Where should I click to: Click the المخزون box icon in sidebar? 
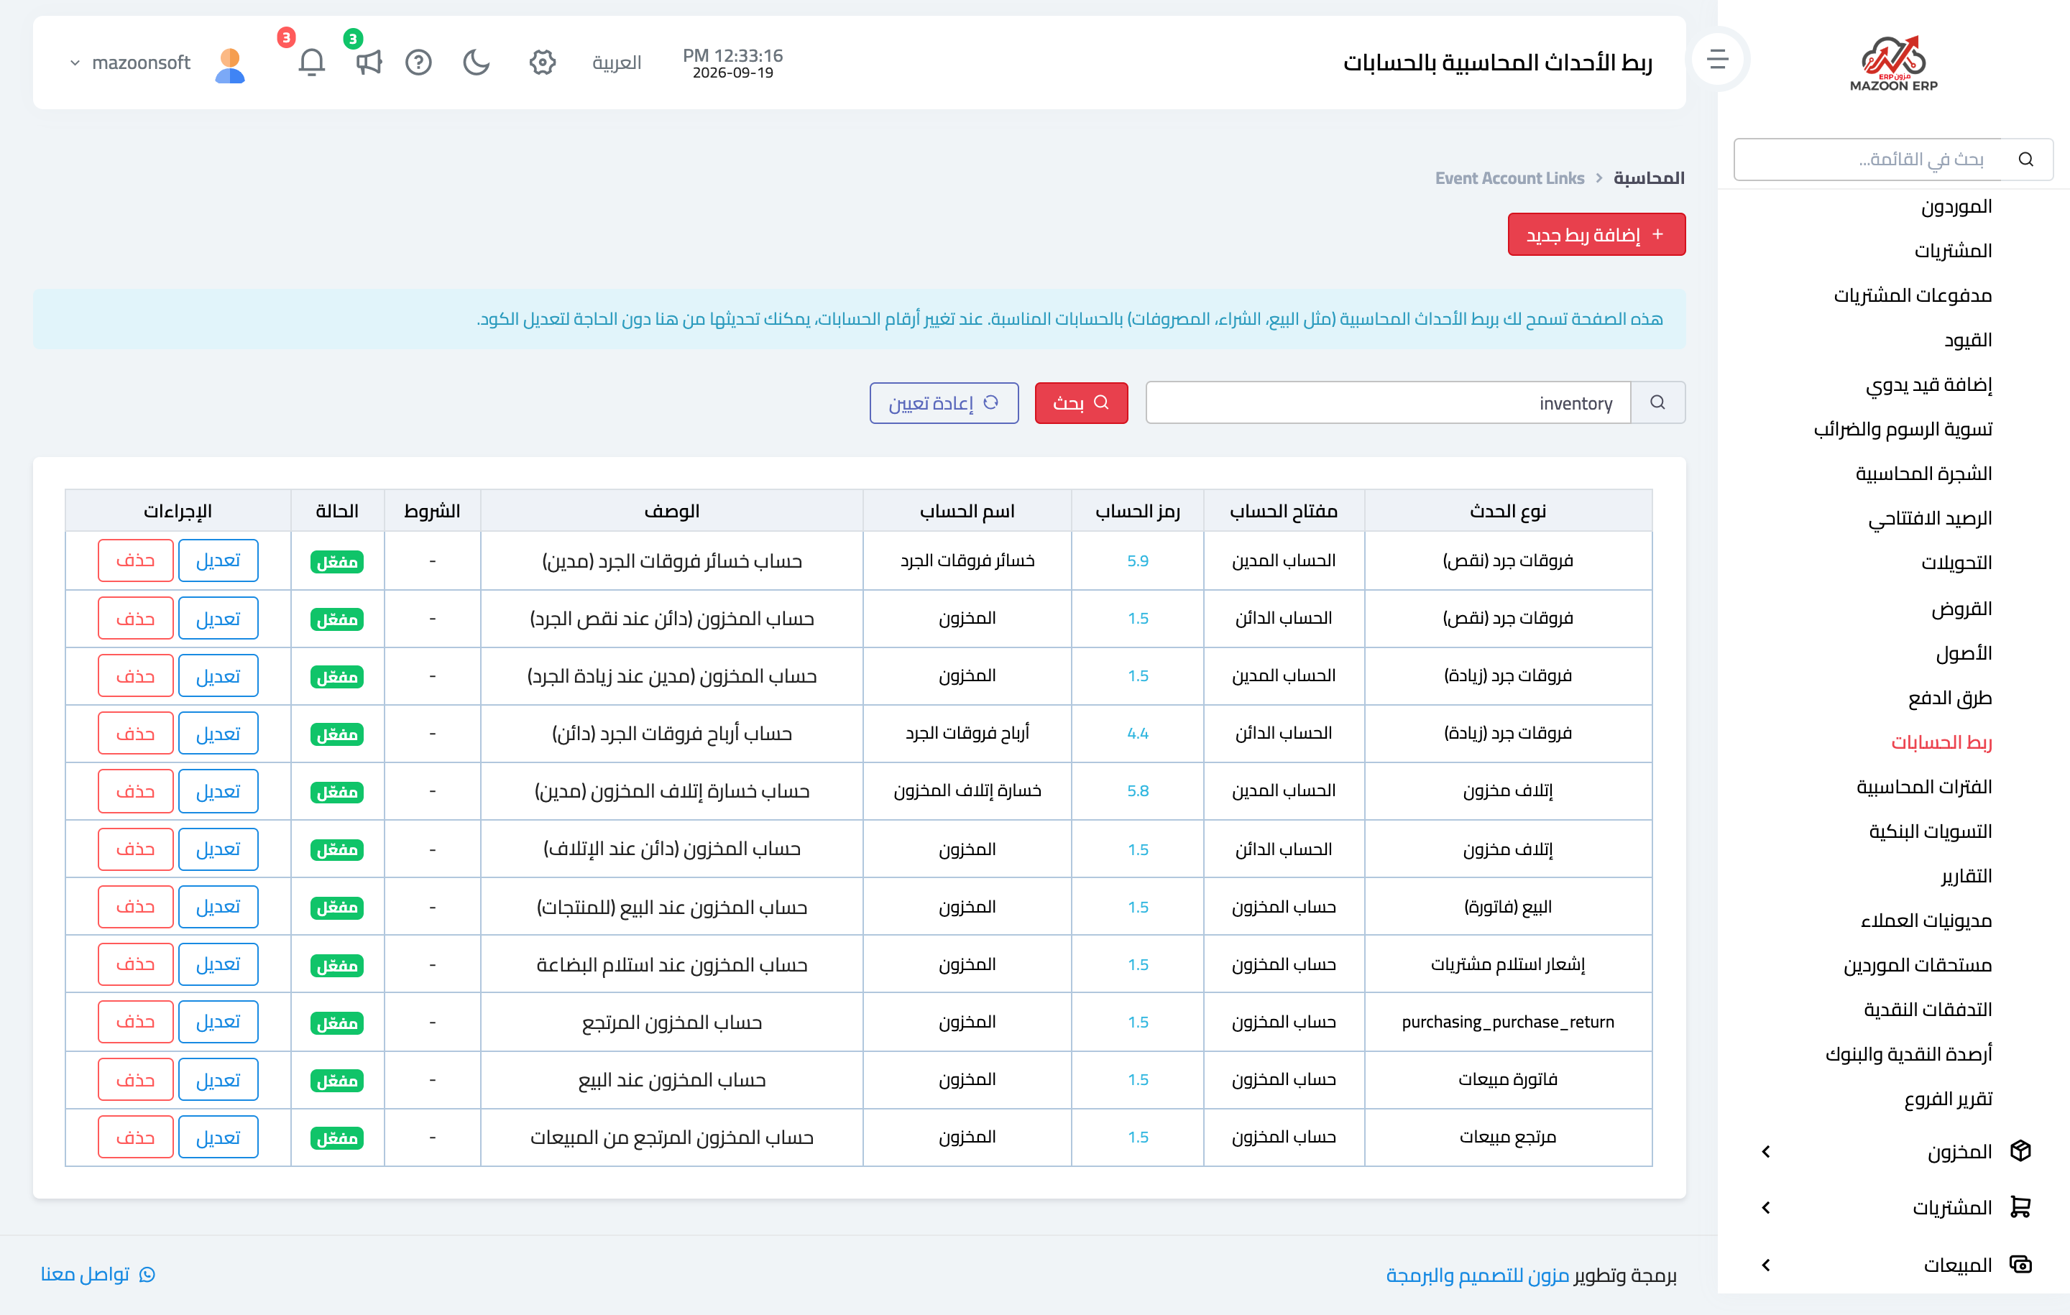2021,1151
